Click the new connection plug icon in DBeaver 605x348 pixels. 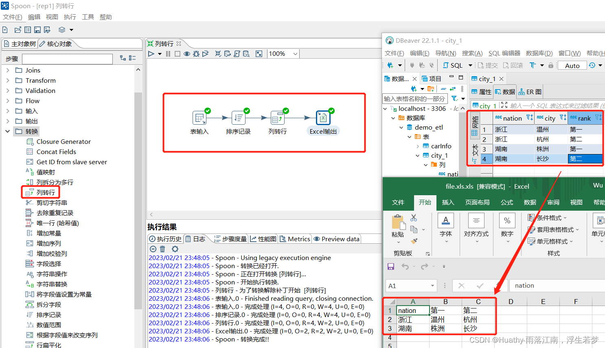(390, 65)
